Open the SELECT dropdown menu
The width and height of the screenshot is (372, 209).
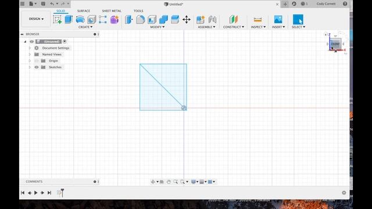(x=298, y=27)
